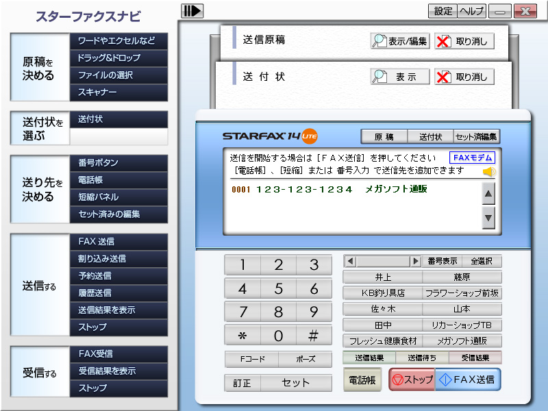Cancel 送信原稿 with the 取り消し button
This screenshot has width=548, height=411.
464,41
